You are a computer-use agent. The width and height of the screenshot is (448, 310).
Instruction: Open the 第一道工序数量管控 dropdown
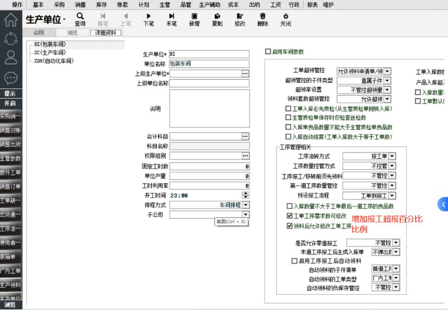[x=392, y=186]
